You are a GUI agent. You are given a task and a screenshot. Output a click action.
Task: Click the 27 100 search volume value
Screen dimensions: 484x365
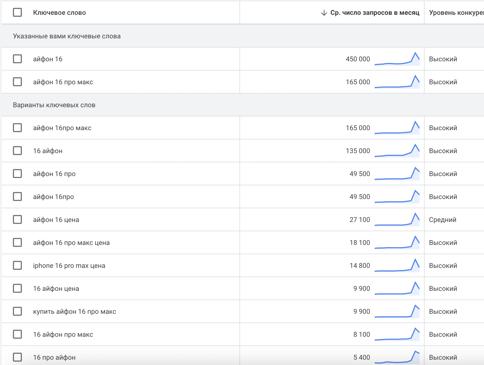pos(360,220)
